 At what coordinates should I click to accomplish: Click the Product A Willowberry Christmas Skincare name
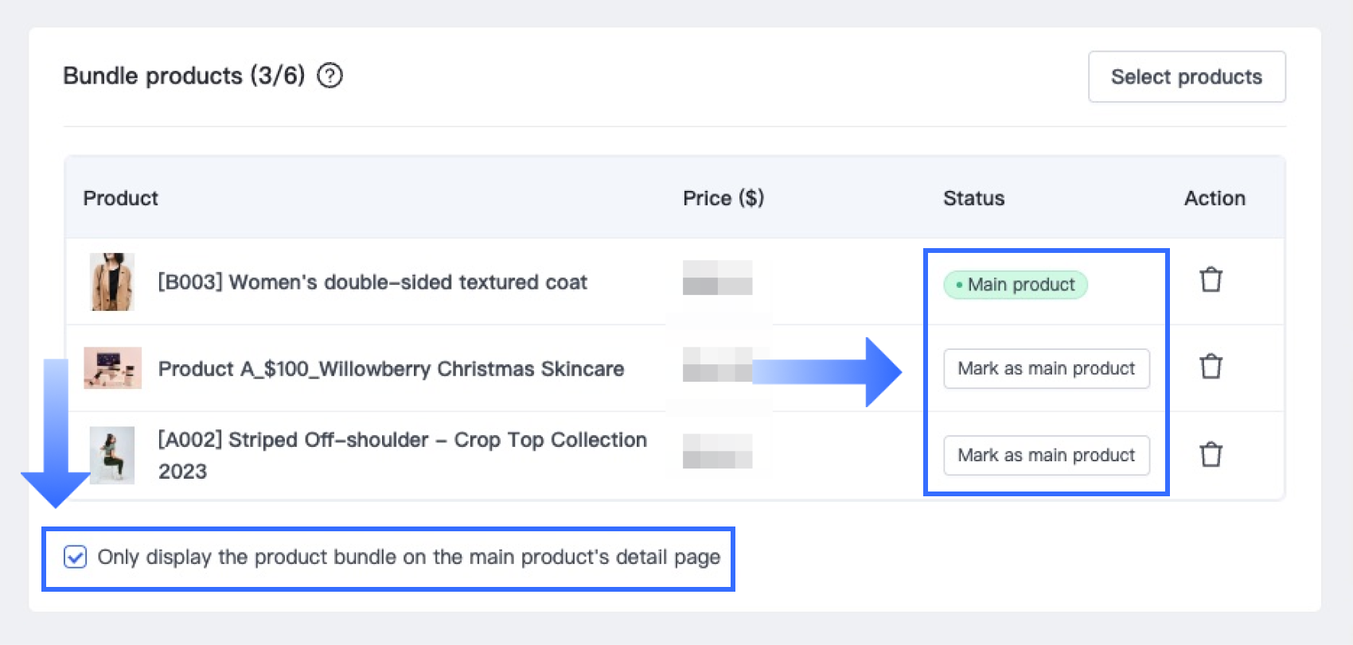391,369
